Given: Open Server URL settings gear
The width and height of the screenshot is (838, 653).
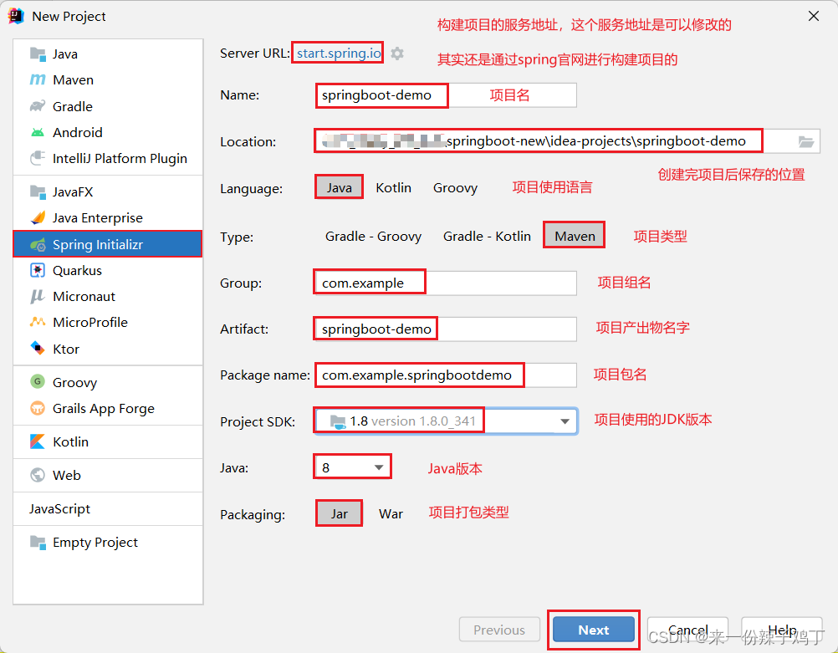Looking at the screenshot, I should click(x=397, y=54).
